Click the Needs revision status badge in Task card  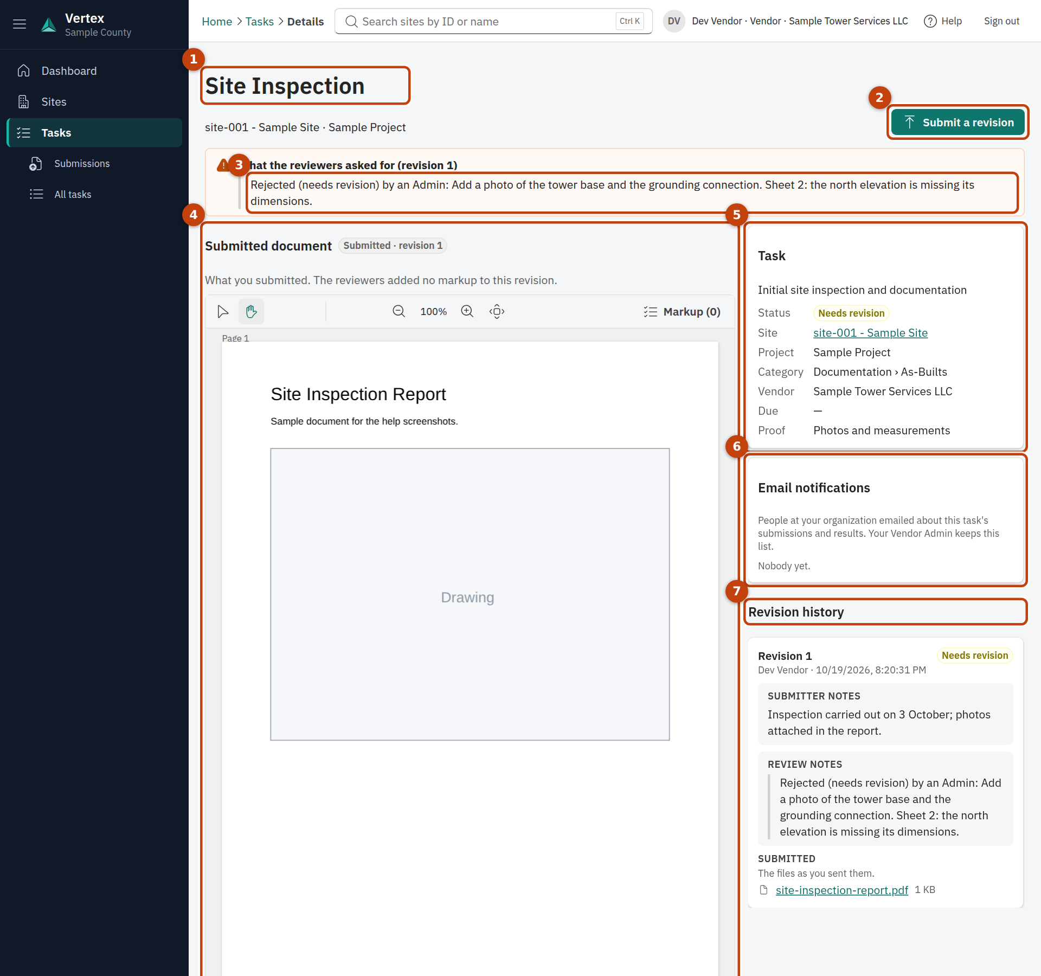[x=851, y=313]
